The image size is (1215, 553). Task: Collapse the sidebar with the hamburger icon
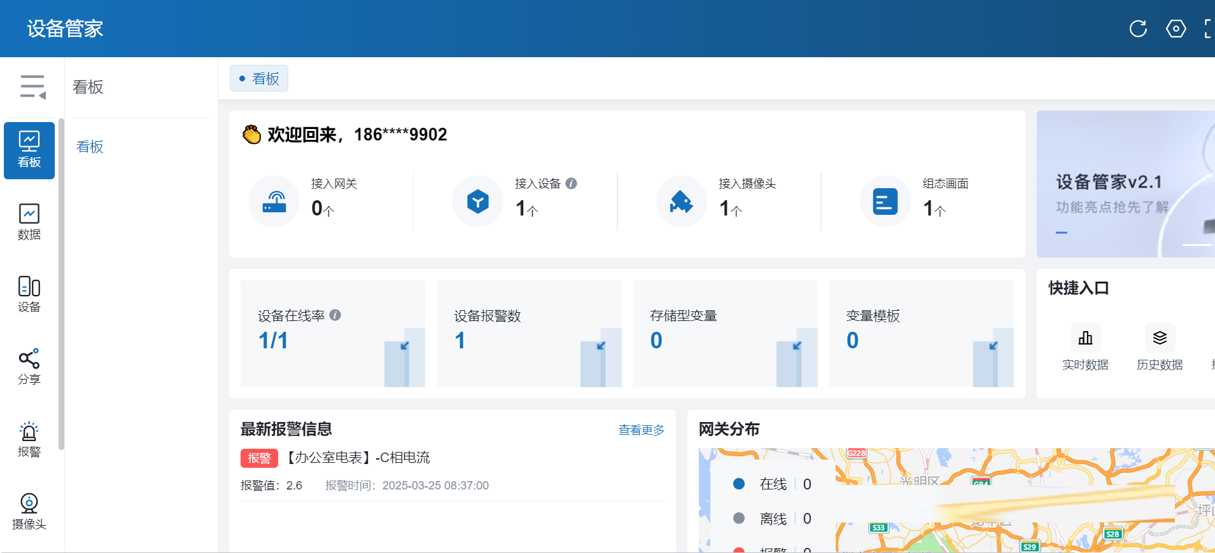32,86
